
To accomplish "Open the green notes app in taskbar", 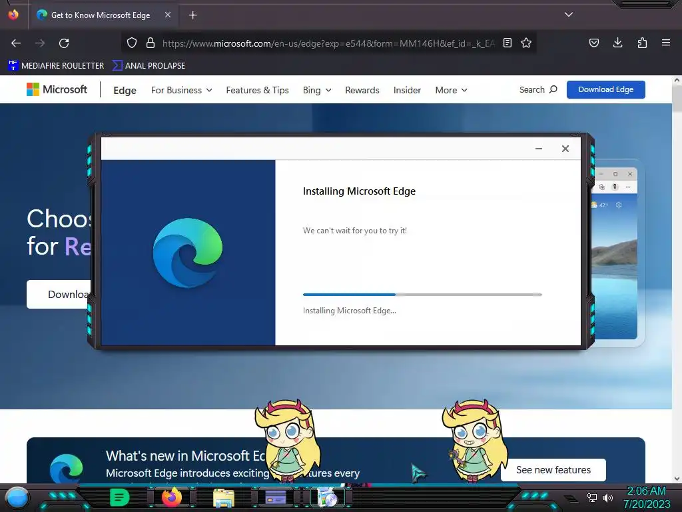I will point(120,497).
